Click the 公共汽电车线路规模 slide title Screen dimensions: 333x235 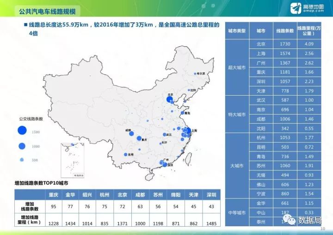[x=47, y=12]
